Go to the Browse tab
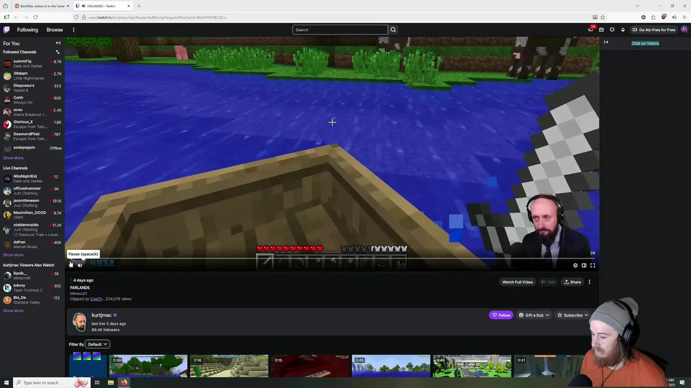The height and width of the screenshot is (388, 691). click(x=55, y=30)
